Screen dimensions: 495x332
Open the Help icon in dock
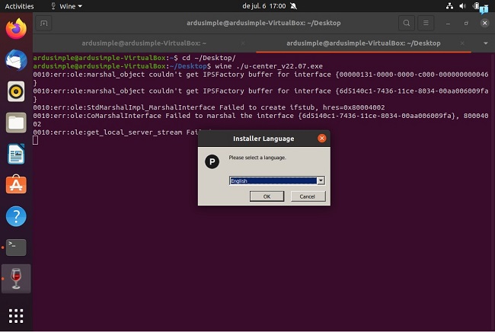pyautogui.click(x=16, y=216)
